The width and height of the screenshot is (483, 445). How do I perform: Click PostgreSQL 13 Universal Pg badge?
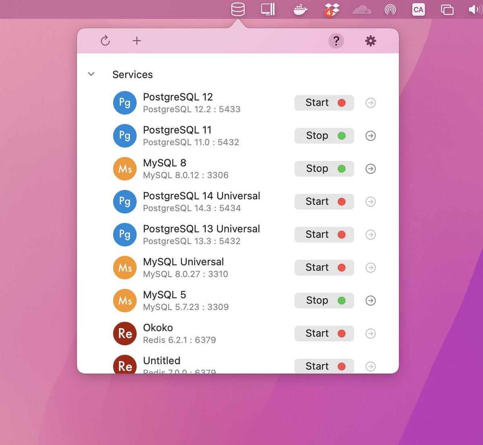tap(125, 235)
